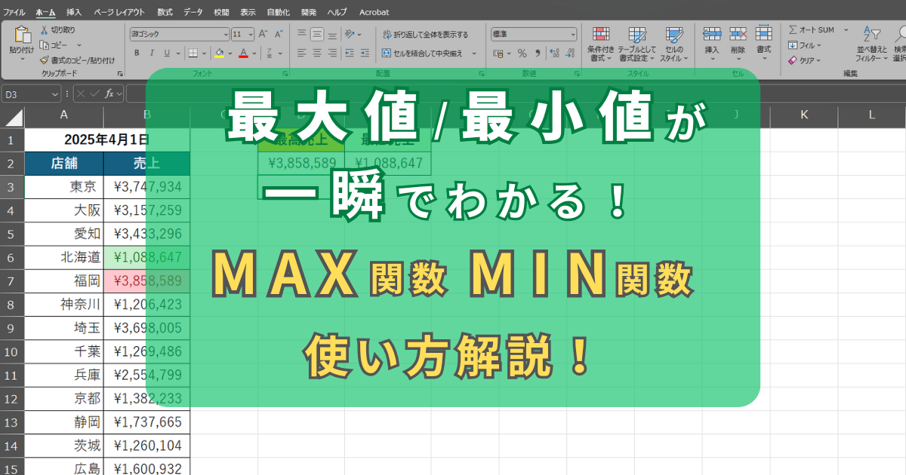Open the font name dropdown 游ゴシック
This screenshot has width=906, height=475.
click(179, 34)
